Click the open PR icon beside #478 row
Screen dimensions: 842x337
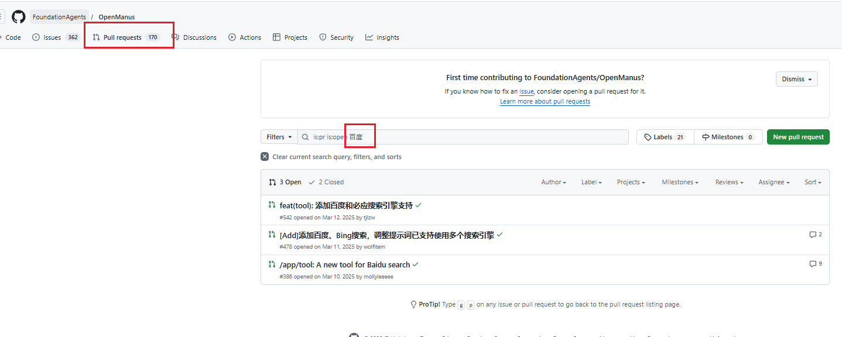272,235
